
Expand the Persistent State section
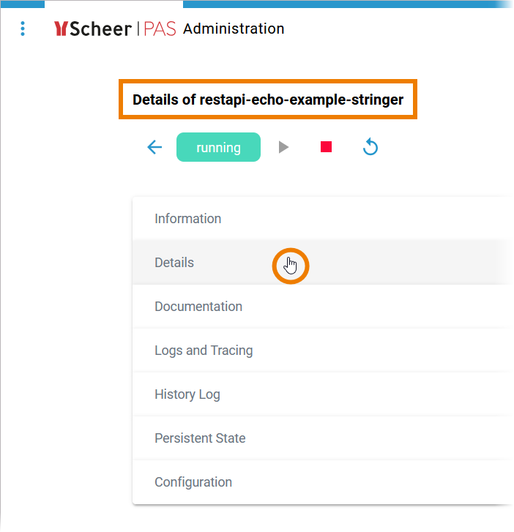200,438
